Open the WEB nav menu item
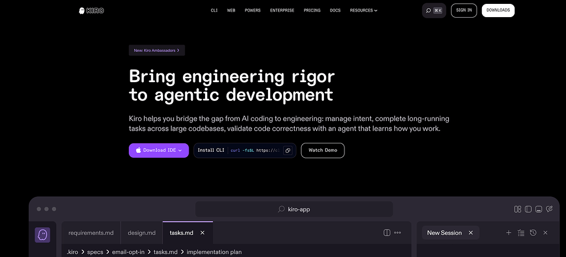 [231, 10]
